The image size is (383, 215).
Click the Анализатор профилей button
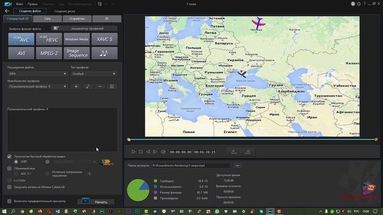click(x=84, y=28)
